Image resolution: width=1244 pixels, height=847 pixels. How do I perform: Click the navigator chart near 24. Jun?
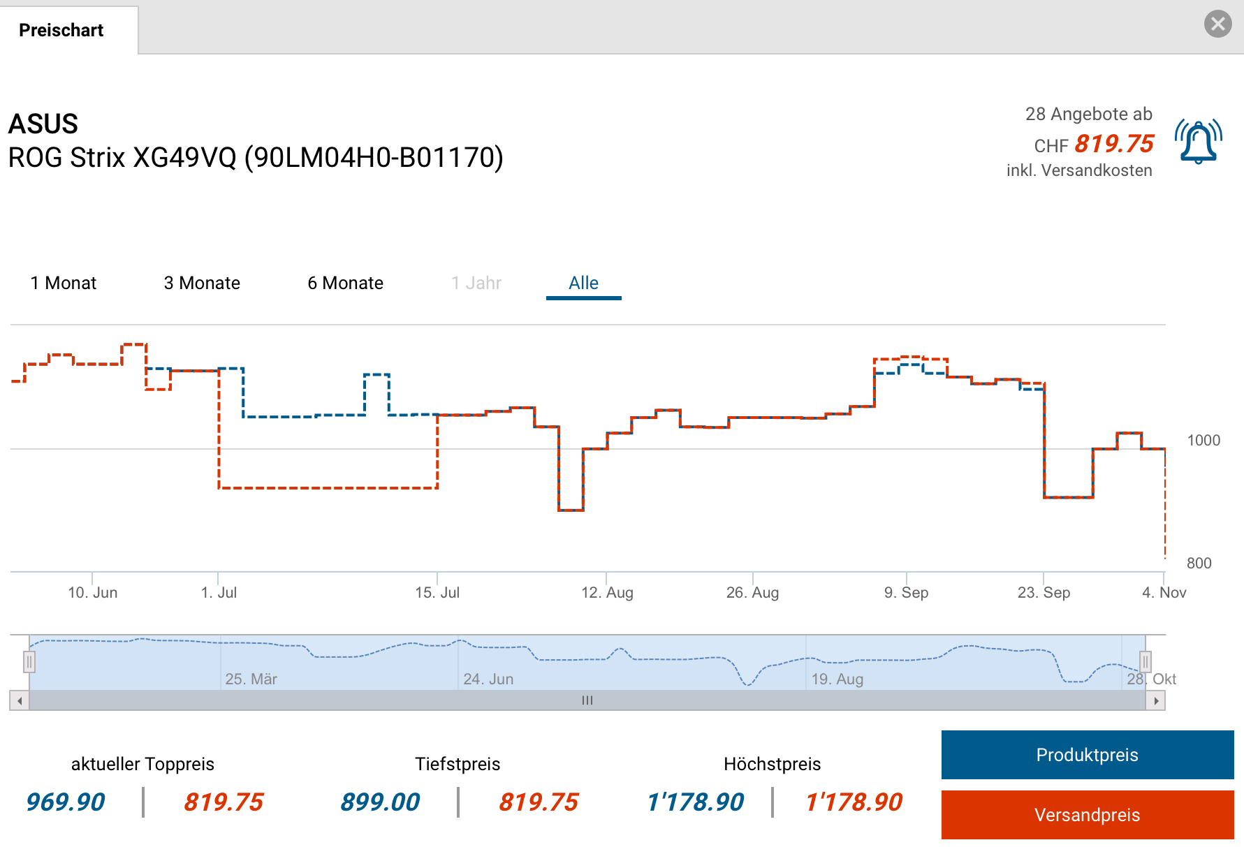click(488, 663)
